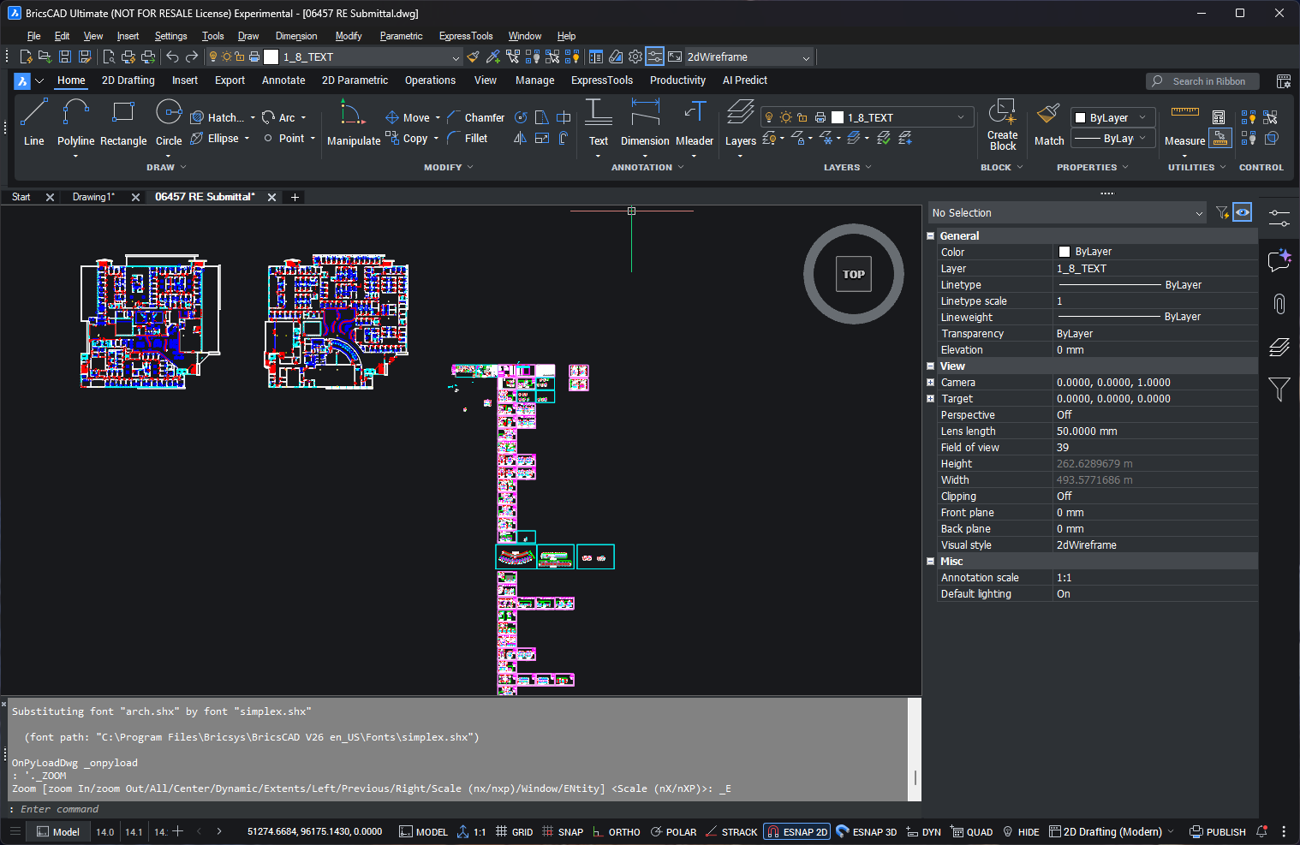
Task: Select the Circle drawing tool
Action: [169, 122]
